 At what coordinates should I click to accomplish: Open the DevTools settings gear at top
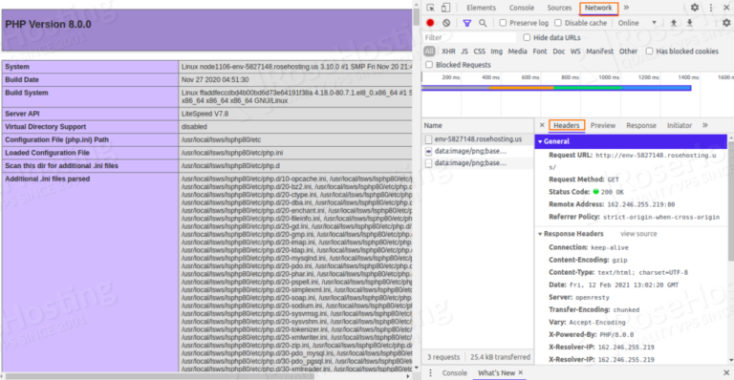pyautogui.click(x=695, y=8)
